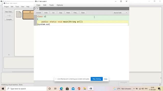Open the Windows Start menu

[3, 89]
